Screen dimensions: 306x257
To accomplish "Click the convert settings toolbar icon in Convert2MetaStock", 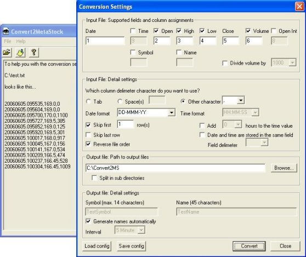I will 20,53.
